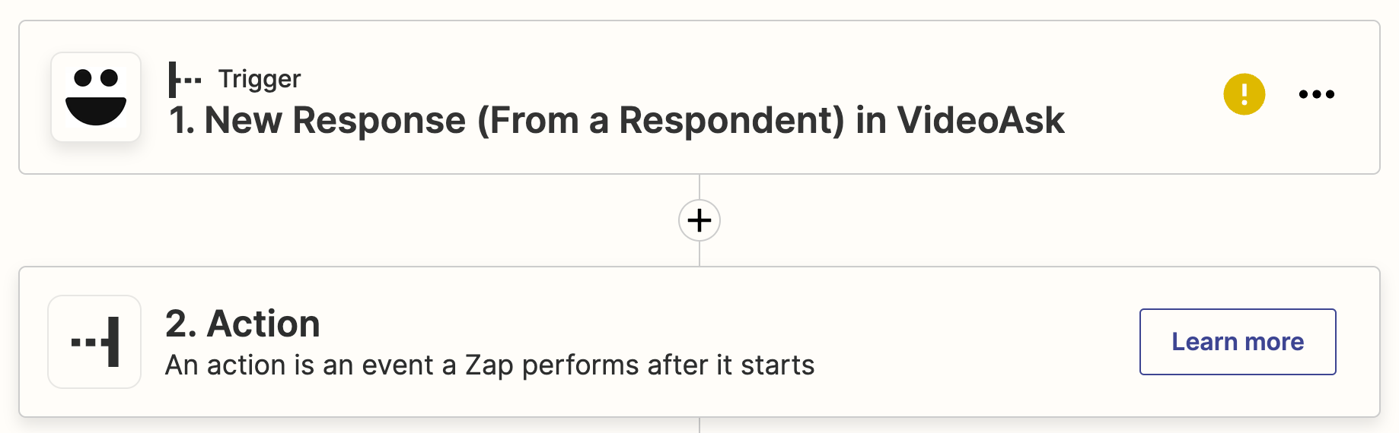Viewport: 1399px width, 433px height.
Task: Click the word "Zap" in the action description
Action: point(487,365)
